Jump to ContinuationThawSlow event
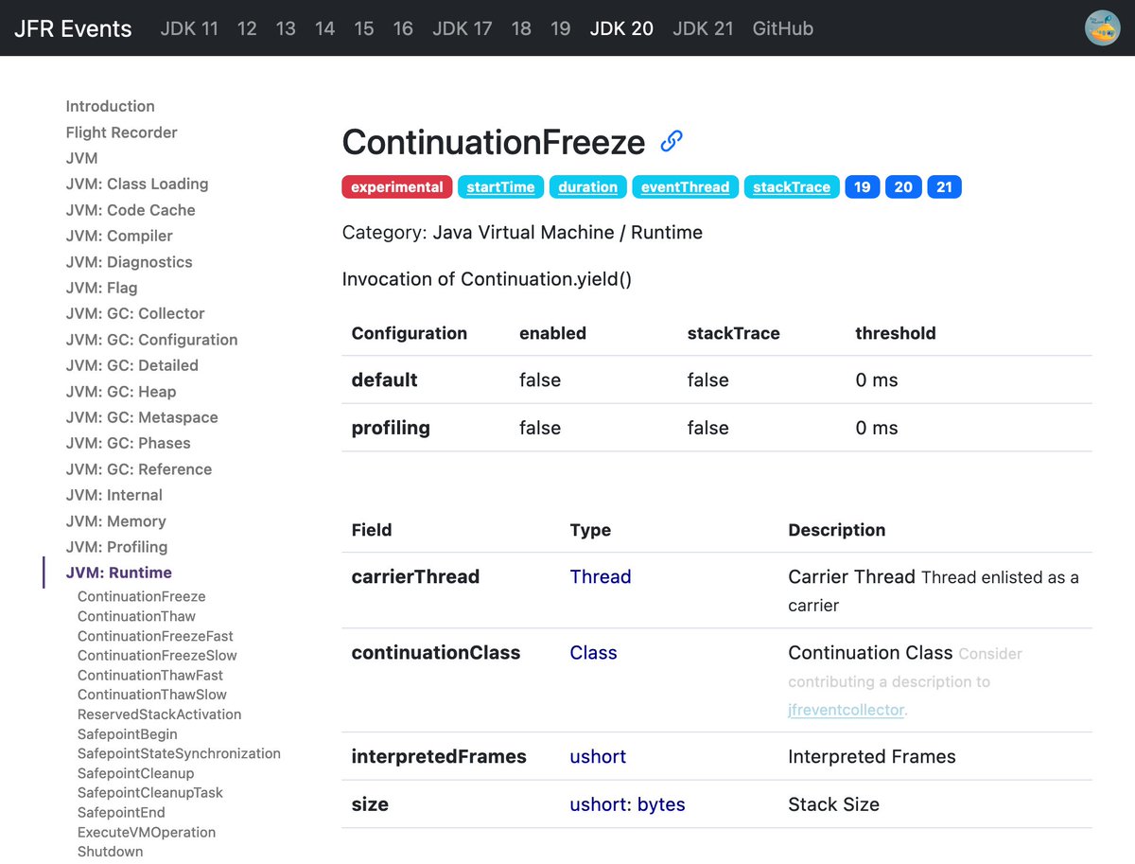Image resolution: width=1135 pixels, height=864 pixels. pos(152,695)
